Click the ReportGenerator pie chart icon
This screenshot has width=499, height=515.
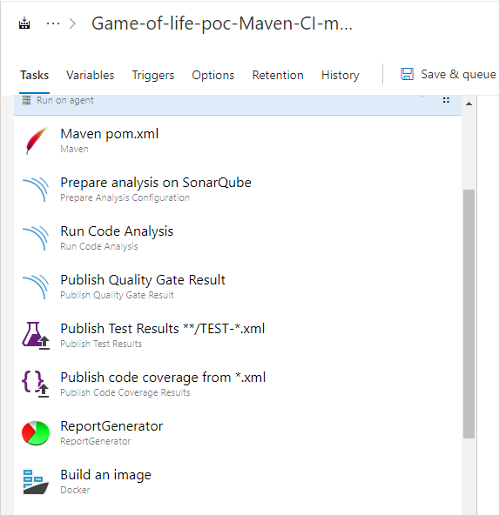pyautogui.click(x=36, y=433)
